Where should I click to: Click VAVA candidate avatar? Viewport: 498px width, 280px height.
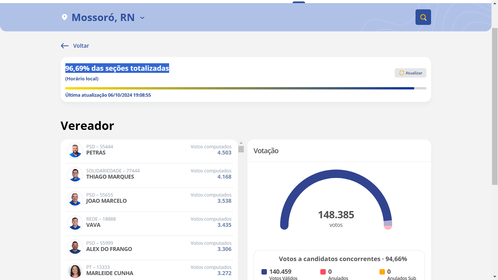[75, 223]
